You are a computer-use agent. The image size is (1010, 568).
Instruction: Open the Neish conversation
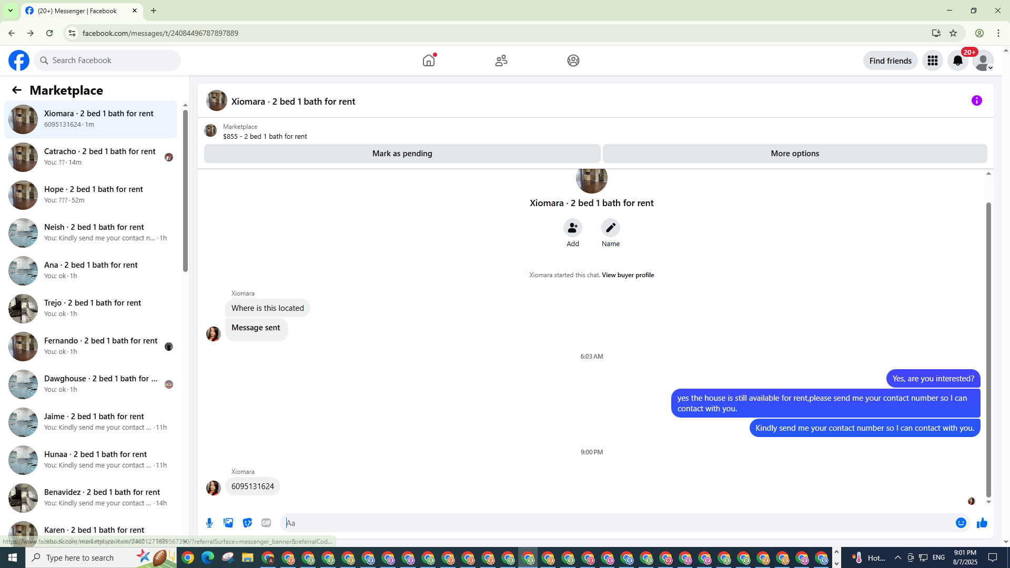pos(90,233)
